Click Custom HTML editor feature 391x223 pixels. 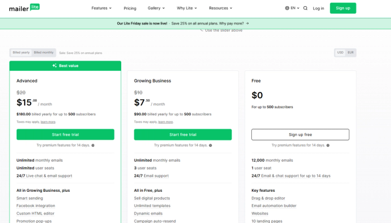pos(35,214)
